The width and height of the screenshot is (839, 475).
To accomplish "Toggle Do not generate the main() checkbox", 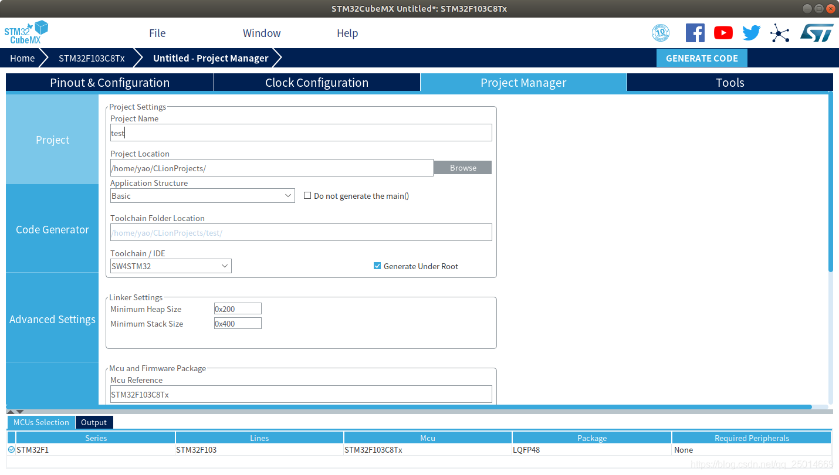I will (307, 195).
